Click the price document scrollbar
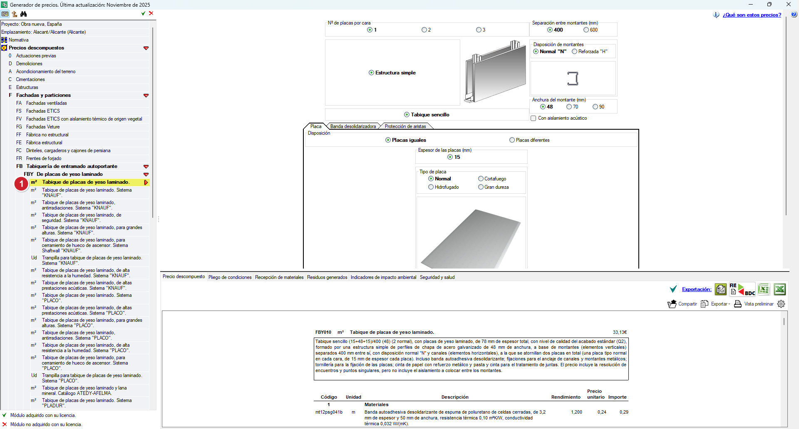 tap(784, 321)
